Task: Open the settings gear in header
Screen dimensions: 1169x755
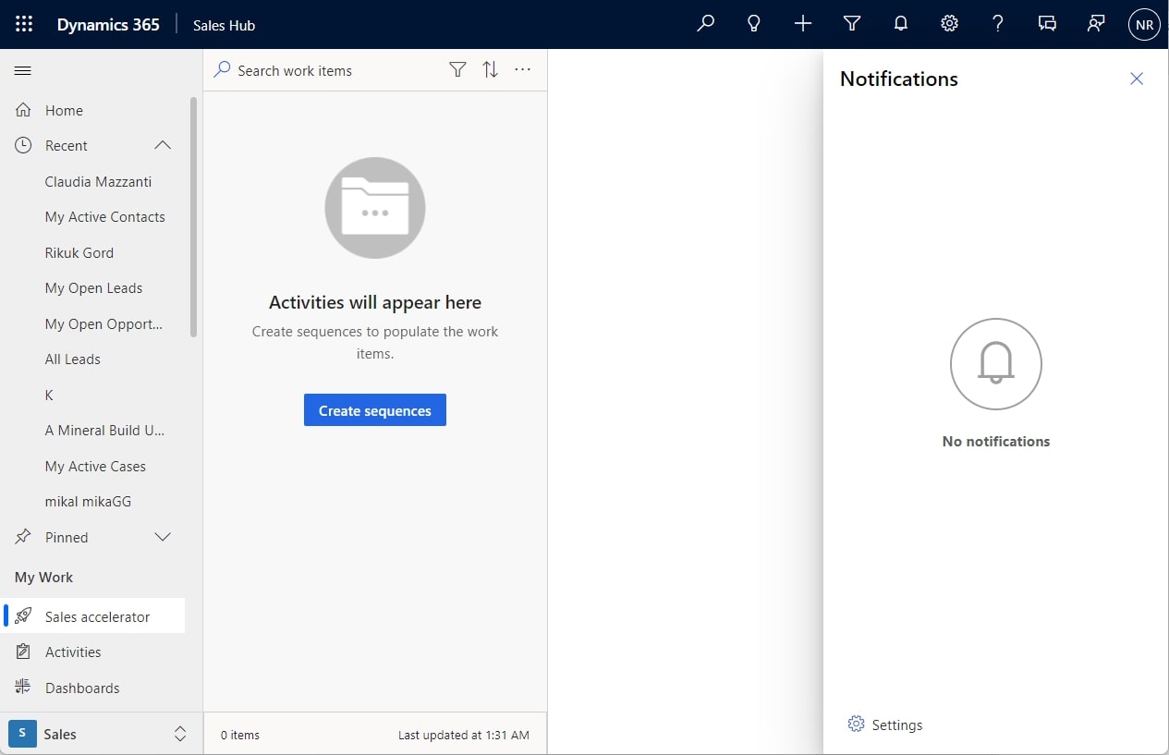Action: coord(949,24)
